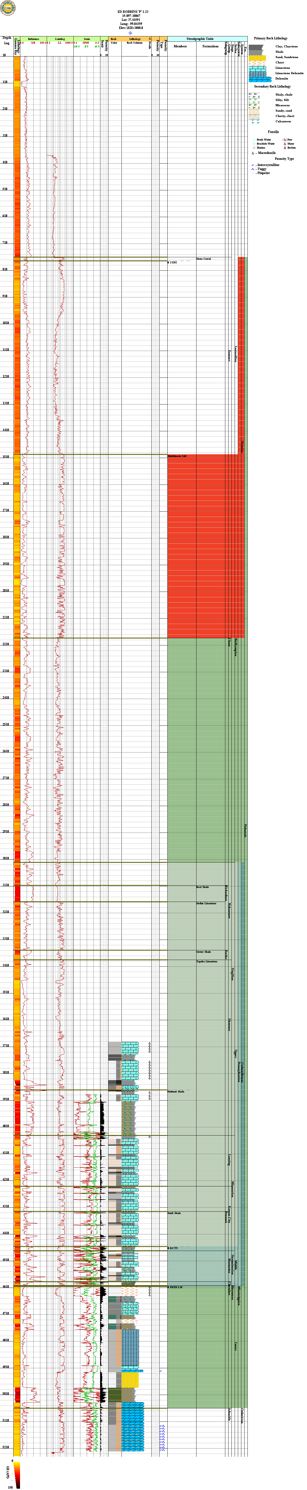The height and width of the screenshot is (1490, 307).
Task: Click the round survey logo in the corner
Action: (x=8, y=8)
